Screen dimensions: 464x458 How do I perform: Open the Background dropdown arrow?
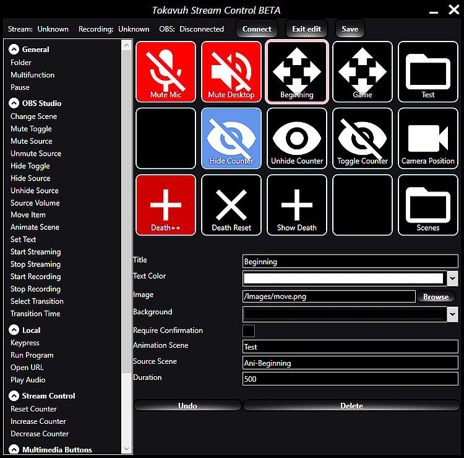click(x=452, y=315)
